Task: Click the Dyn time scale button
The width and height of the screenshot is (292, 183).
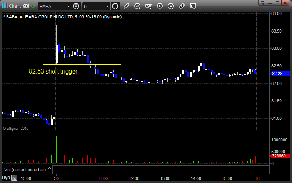Action: point(6,178)
